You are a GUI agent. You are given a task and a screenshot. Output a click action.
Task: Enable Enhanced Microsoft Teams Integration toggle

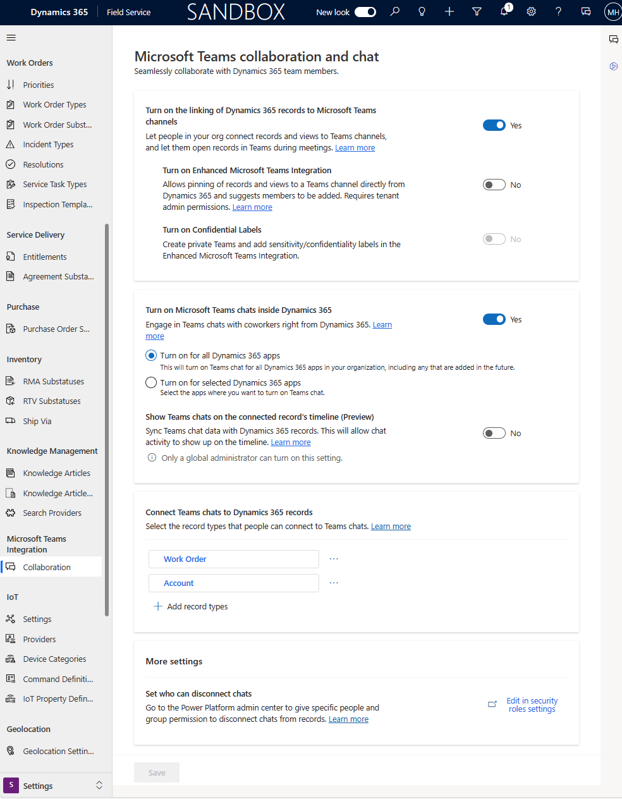click(494, 184)
